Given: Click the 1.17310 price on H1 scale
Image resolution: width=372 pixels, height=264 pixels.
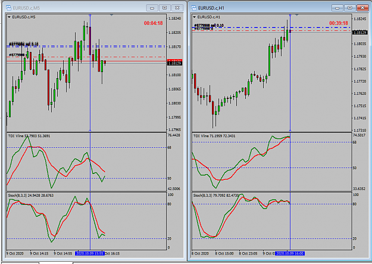Looking at the screenshot, I should point(360,131).
